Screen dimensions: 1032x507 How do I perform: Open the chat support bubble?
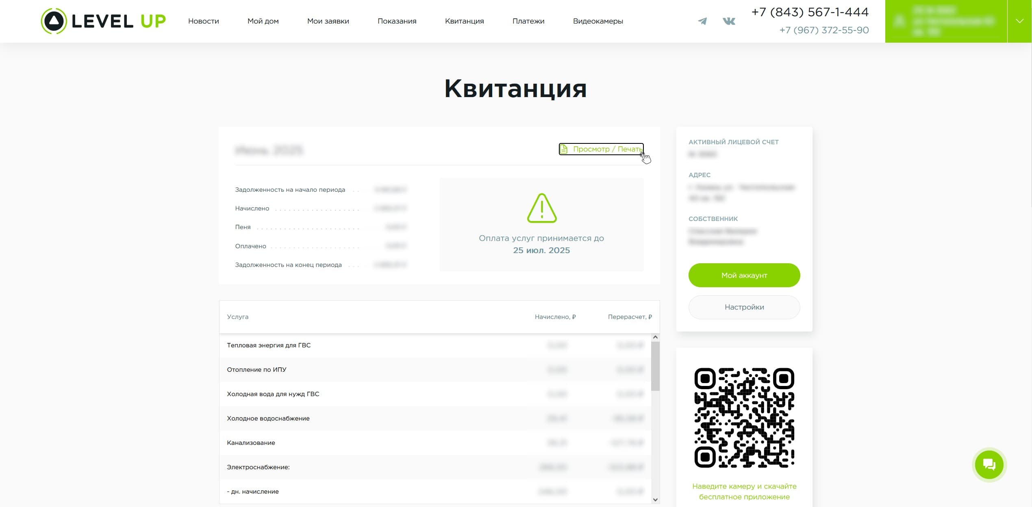989,464
